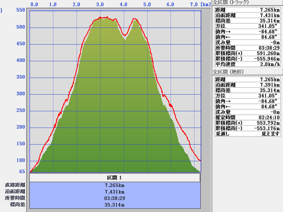Click the 全区間 (地形) panel heading
The height and width of the screenshot is (212, 283).
point(229,72)
